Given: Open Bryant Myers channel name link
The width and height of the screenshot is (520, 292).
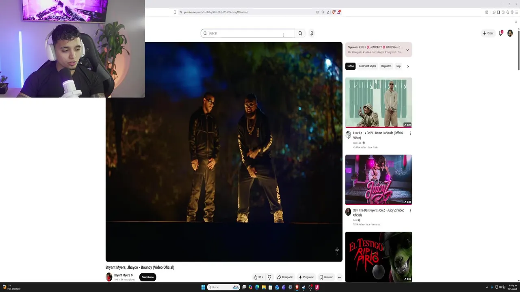Looking at the screenshot, I should [122, 275].
